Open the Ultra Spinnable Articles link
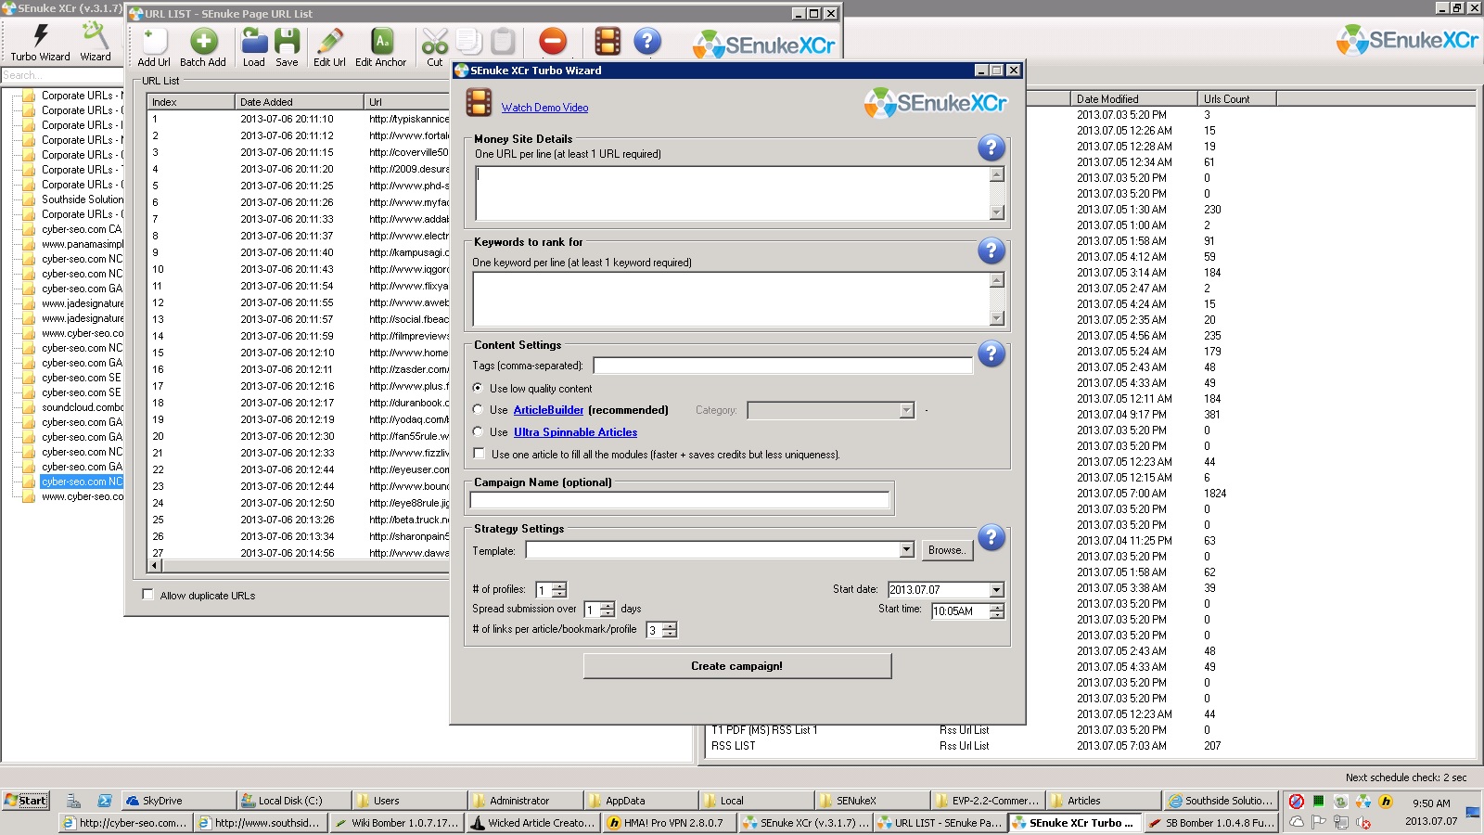This screenshot has width=1484, height=835. [x=575, y=432]
